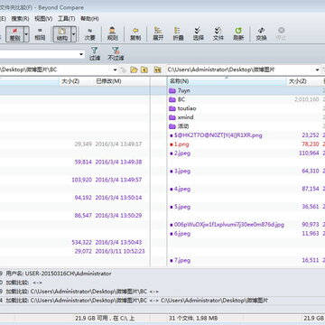Click the xmind folder icon
Screen dimensions: 325x325
point(172,117)
